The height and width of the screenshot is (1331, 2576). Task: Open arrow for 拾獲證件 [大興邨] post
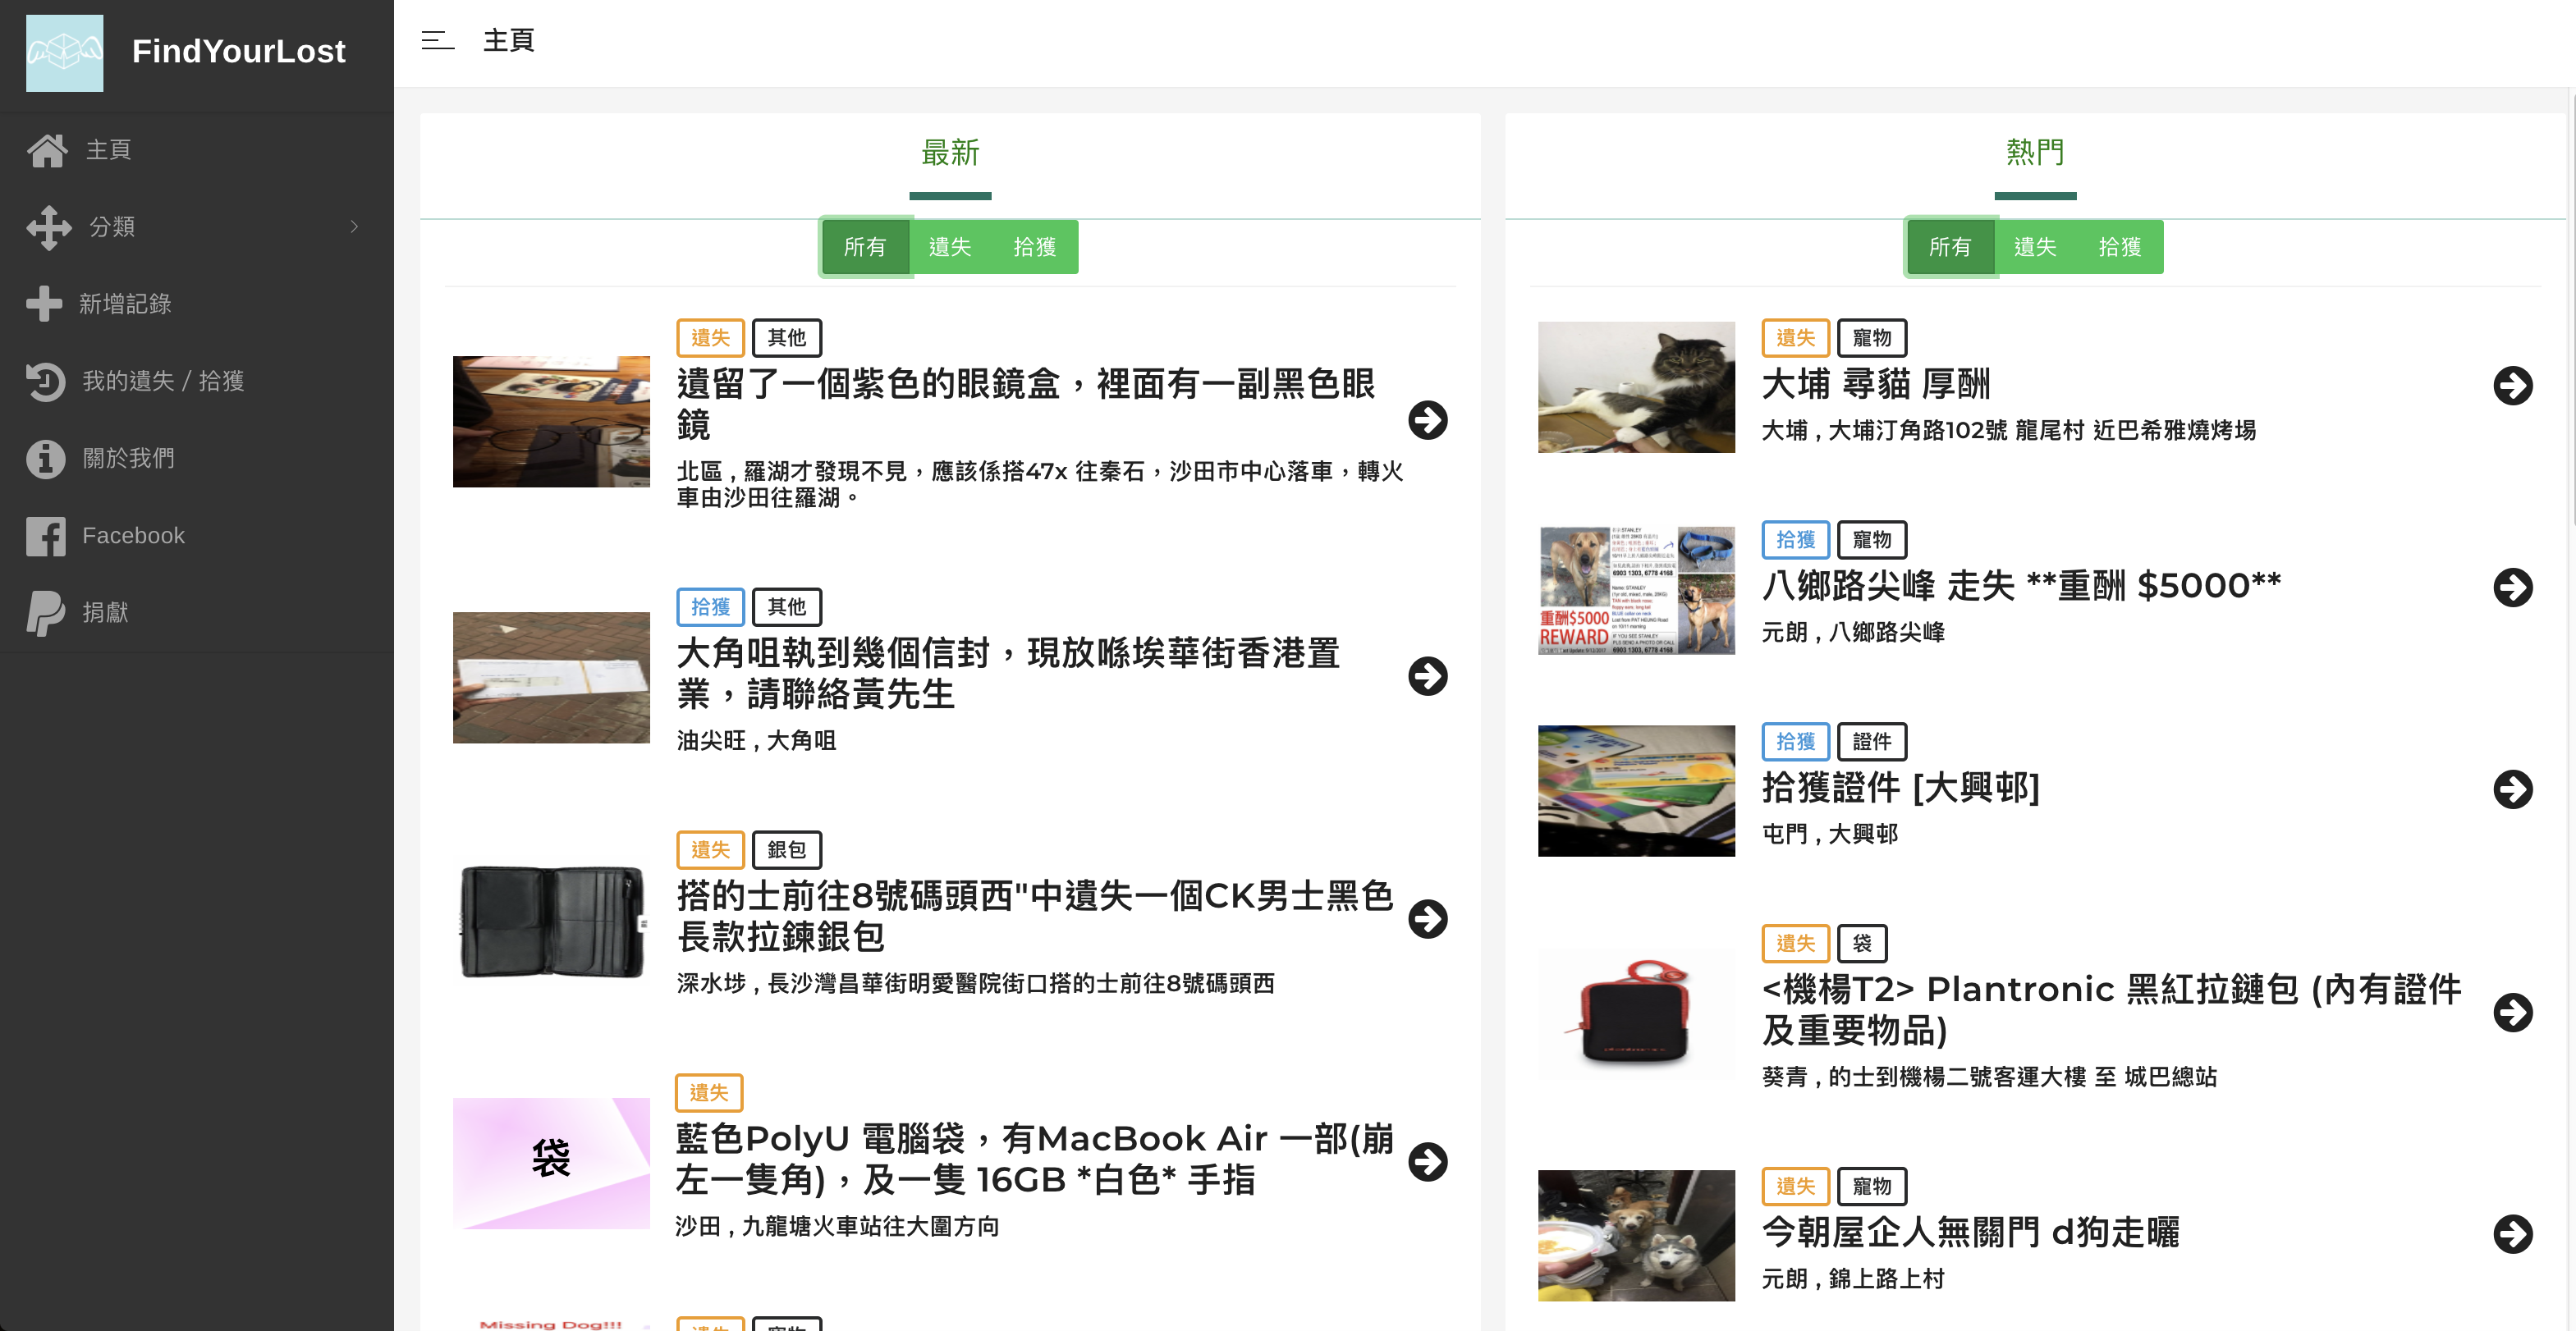(2512, 789)
